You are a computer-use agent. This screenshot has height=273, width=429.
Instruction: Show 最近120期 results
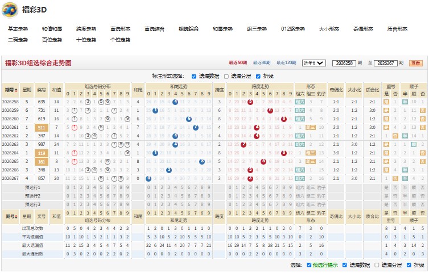pos(286,63)
